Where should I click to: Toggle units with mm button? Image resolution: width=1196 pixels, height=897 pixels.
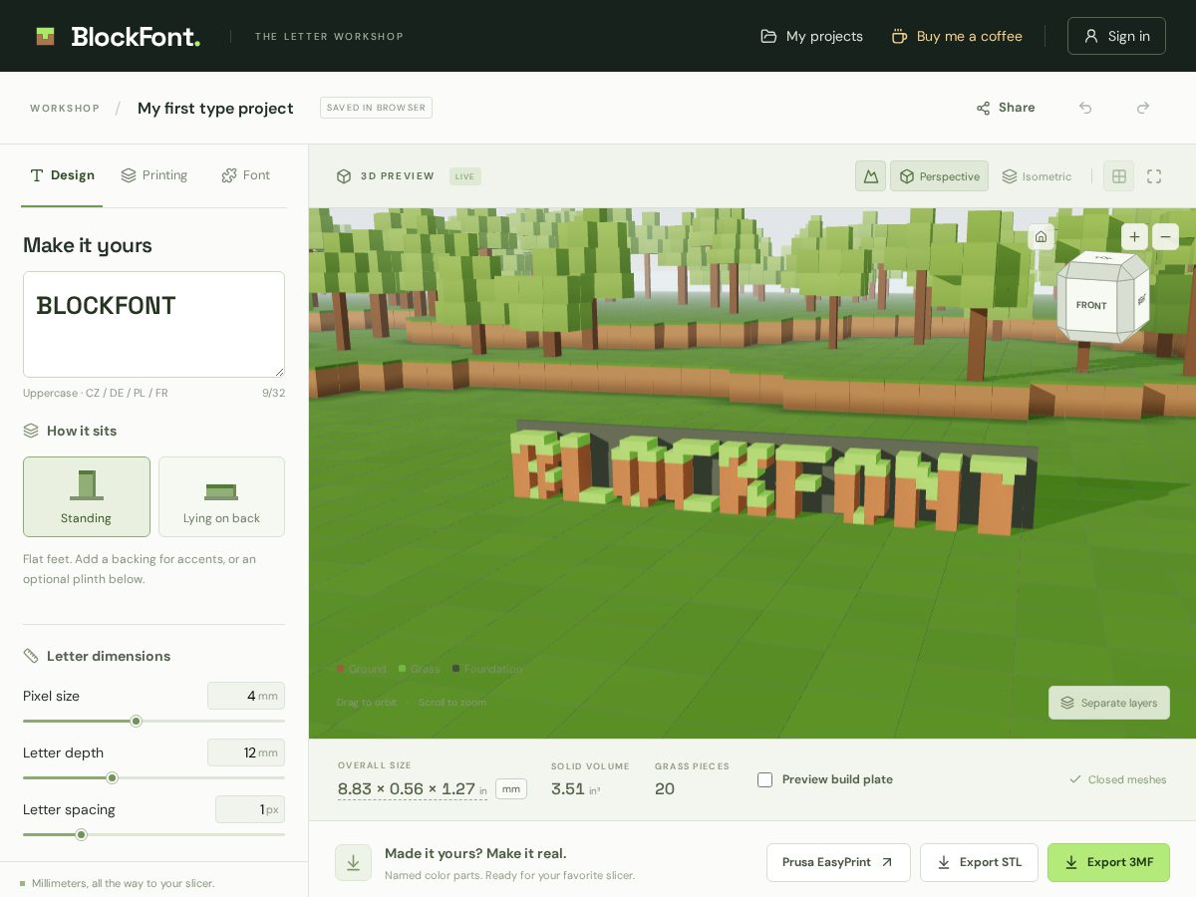tap(511, 789)
